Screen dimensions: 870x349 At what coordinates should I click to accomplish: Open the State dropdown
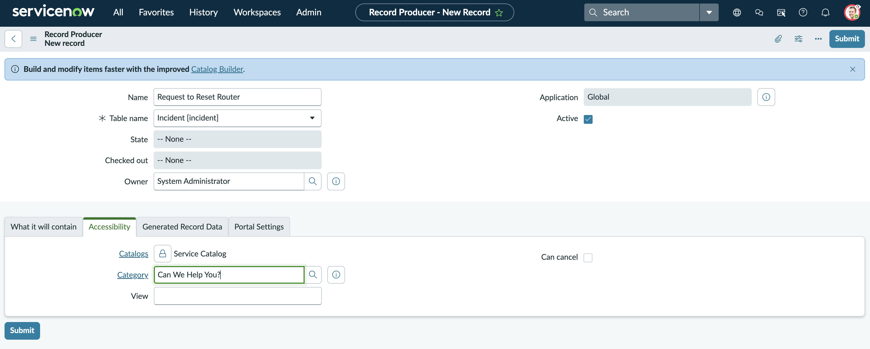point(237,139)
